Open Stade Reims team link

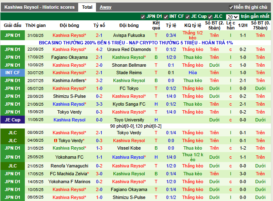129,73
